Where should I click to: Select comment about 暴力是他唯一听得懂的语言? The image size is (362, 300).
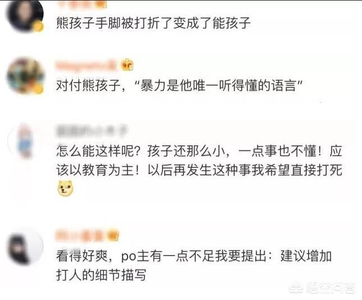point(179,86)
